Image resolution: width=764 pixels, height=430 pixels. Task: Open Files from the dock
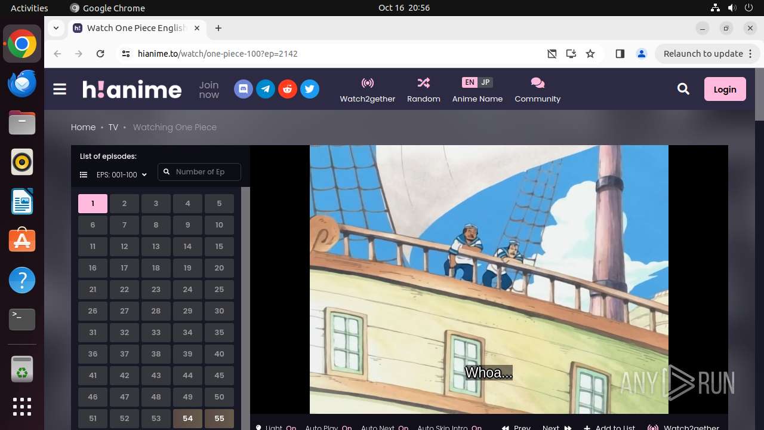tap(22, 122)
